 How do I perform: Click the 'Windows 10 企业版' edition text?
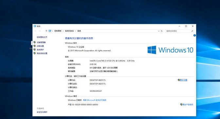[x=76, y=47]
